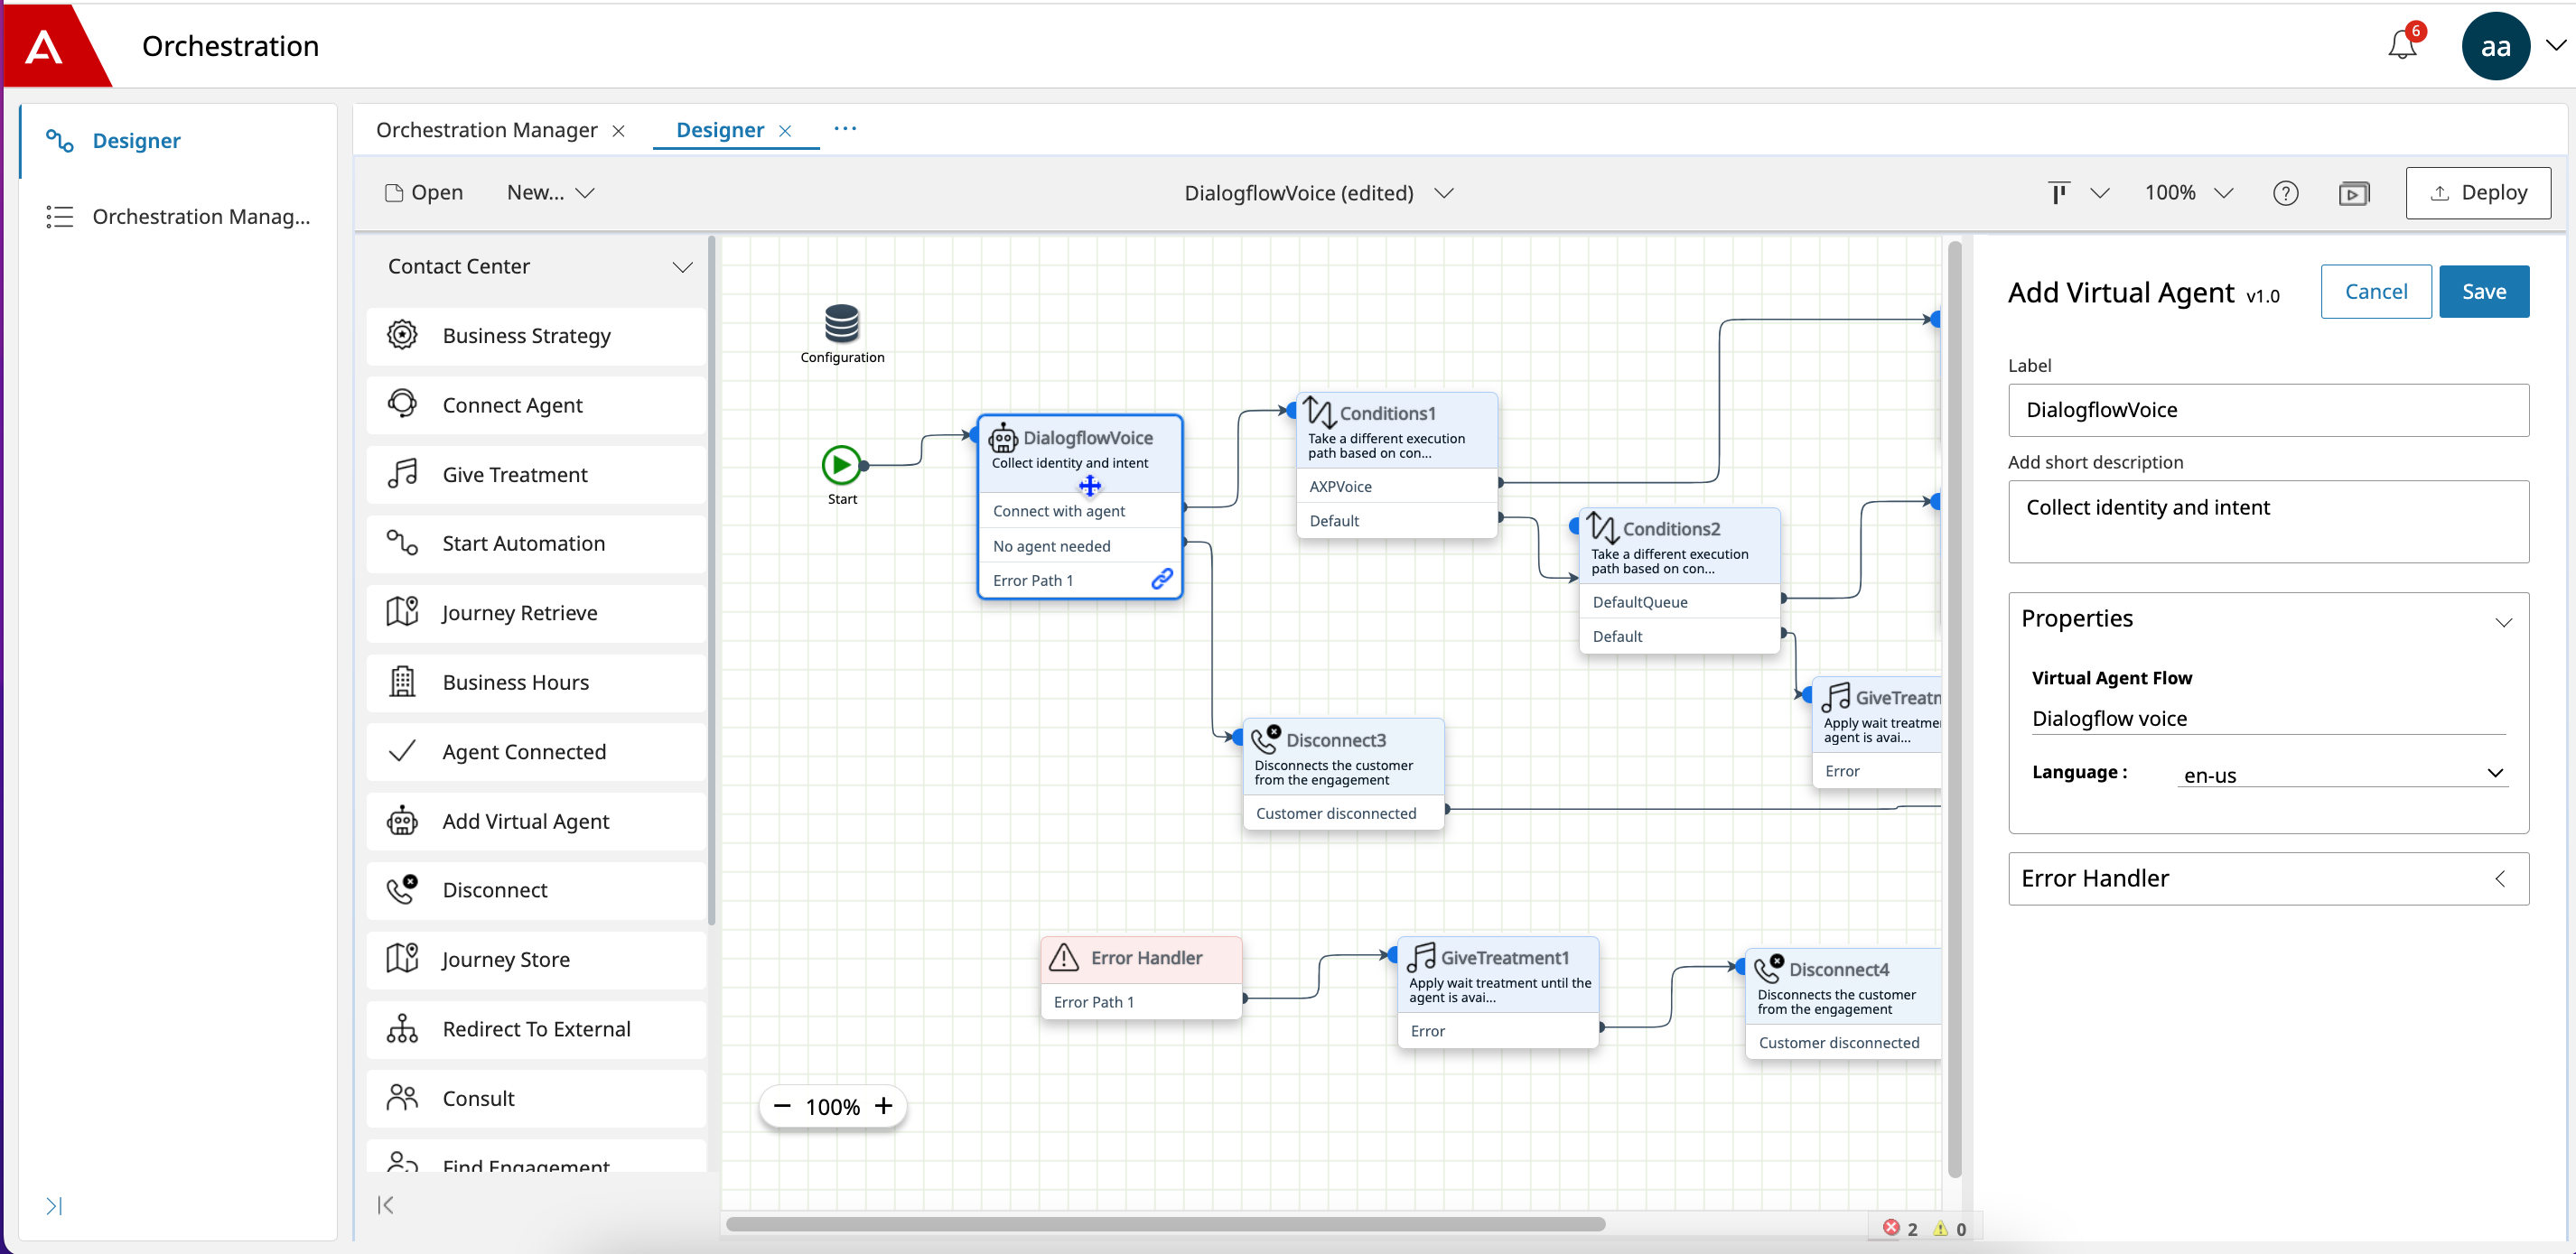Click the Save button
The image size is (2576, 1254).
click(x=2483, y=292)
